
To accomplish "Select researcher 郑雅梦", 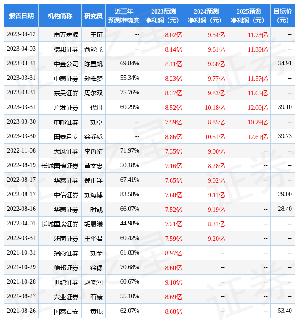I will (93, 79).
